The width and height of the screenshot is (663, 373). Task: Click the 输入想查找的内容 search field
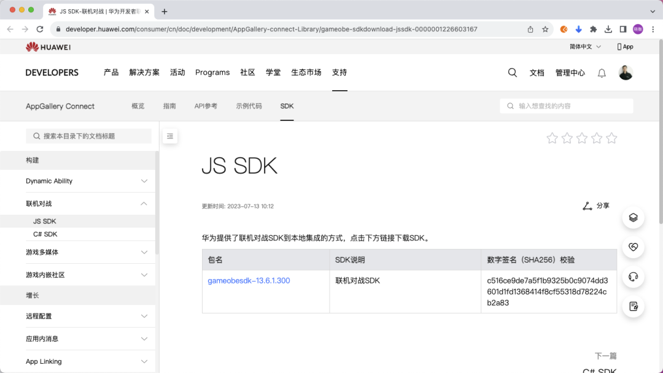566,106
